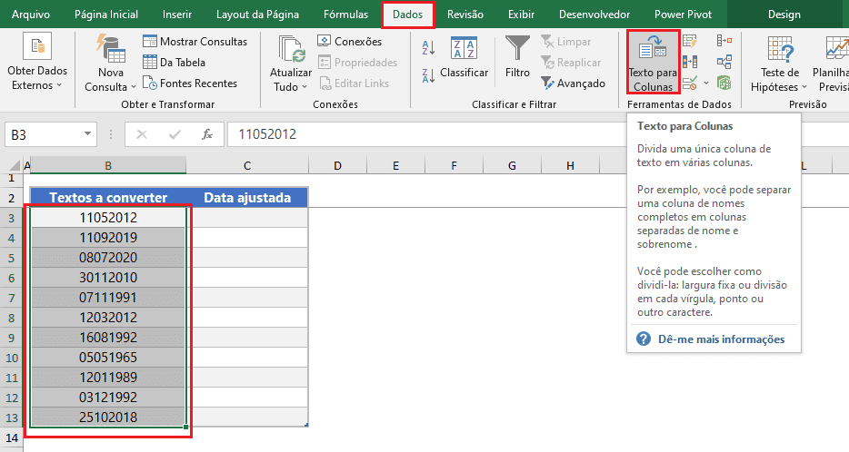The image size is (849, 452).
Task: Sort ascending with the A-Z icon
Action: [x=428, y=47]
